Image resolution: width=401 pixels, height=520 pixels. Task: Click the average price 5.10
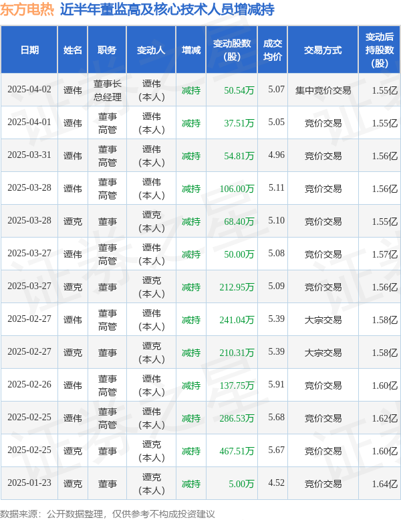click(x=276, y=221)
